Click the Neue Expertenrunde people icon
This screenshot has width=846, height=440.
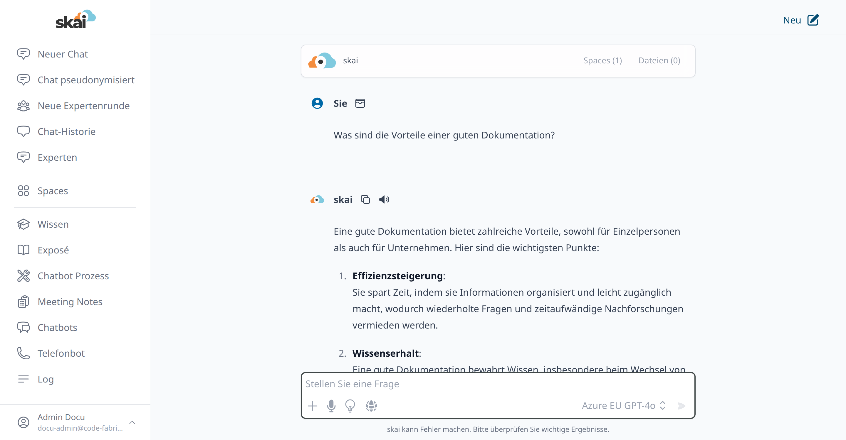(x=23, y=106)
